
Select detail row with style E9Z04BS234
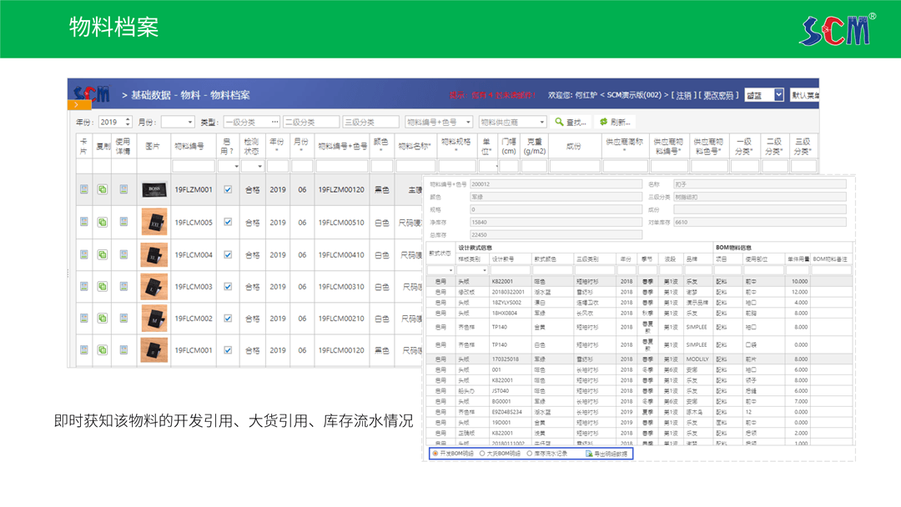coord(641,412)
